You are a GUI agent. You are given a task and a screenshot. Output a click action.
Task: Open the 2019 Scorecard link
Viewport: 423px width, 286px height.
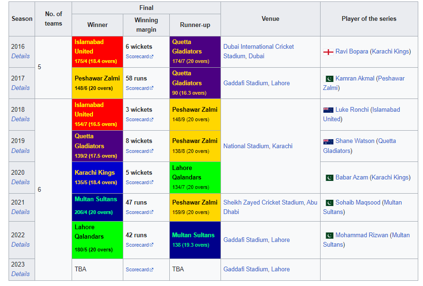[137, 151]
